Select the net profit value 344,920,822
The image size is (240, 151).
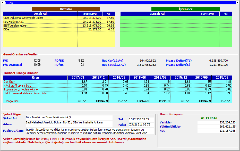coord(148,61)
